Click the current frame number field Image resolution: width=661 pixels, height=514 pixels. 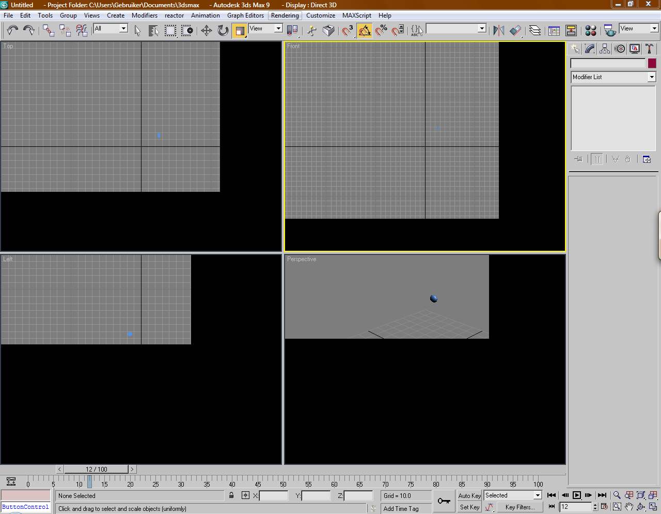[575, 507]
